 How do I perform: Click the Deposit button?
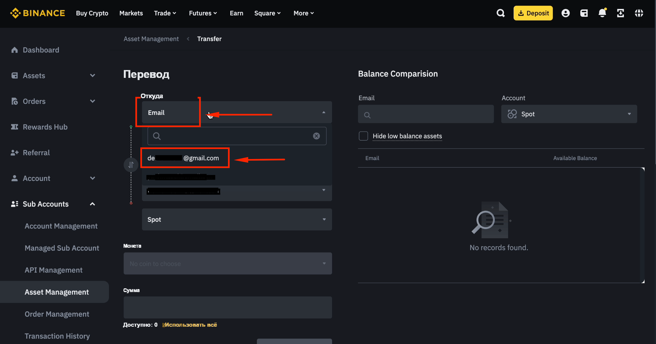[x=533, y=13]
